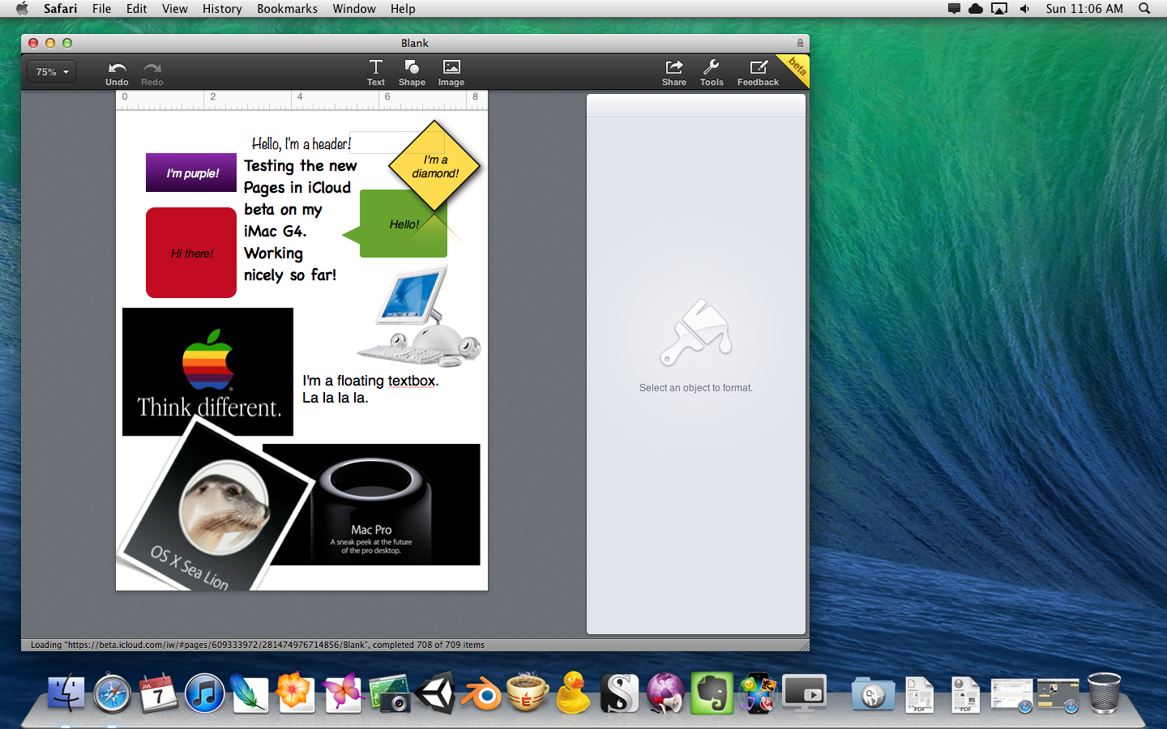Screen dimensions: 1167x729
Task: Open the Shape insert tool
Action: (412, 72)
